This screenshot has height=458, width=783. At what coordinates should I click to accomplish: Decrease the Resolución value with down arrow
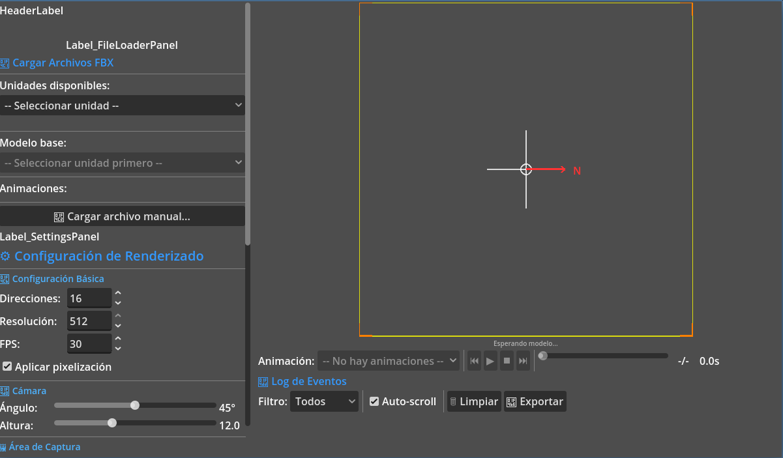coord(118,326)
